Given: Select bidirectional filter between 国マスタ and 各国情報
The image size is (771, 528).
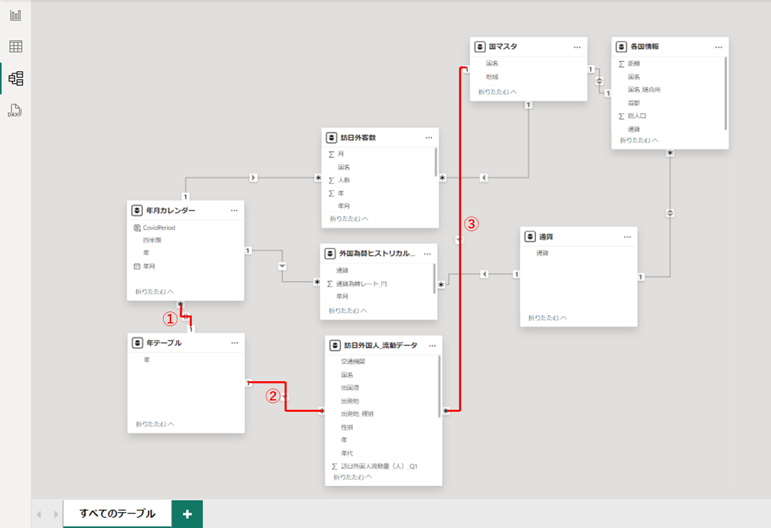Looking at the screenshot, I should click(599, 81).
